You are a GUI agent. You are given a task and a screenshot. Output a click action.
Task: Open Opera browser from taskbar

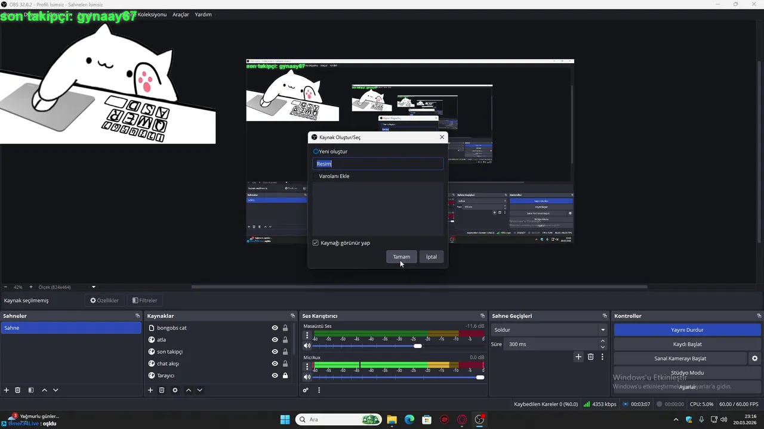pyautogui.click(x=462, y=419)
